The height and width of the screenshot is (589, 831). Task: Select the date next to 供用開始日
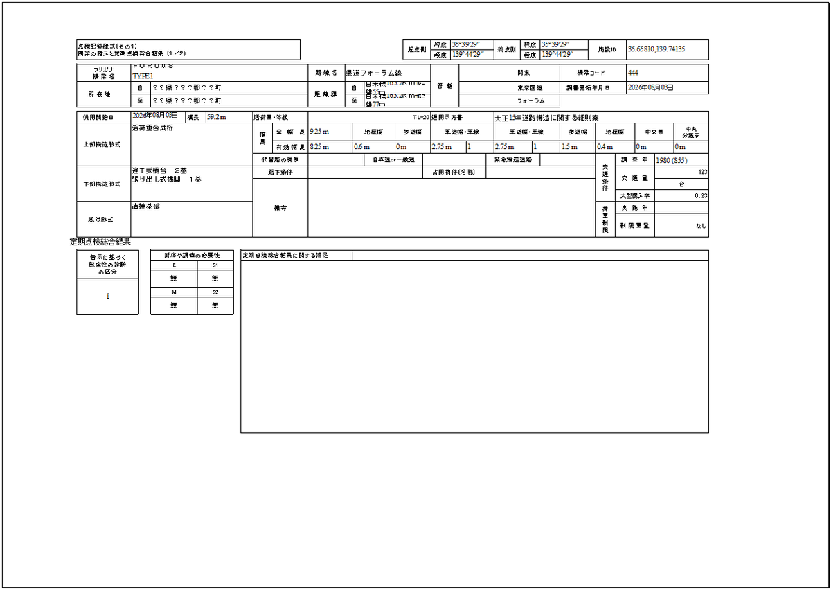point(154,116)
